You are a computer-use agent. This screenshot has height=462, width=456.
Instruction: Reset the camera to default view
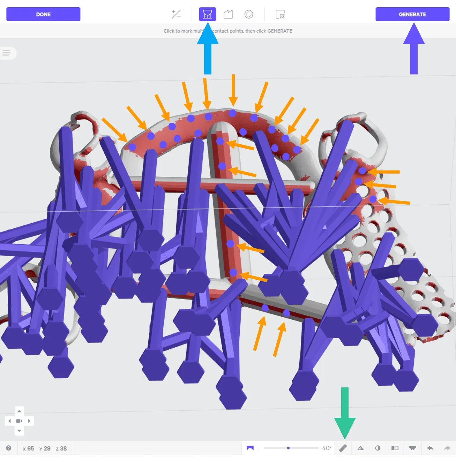[20, 421]
